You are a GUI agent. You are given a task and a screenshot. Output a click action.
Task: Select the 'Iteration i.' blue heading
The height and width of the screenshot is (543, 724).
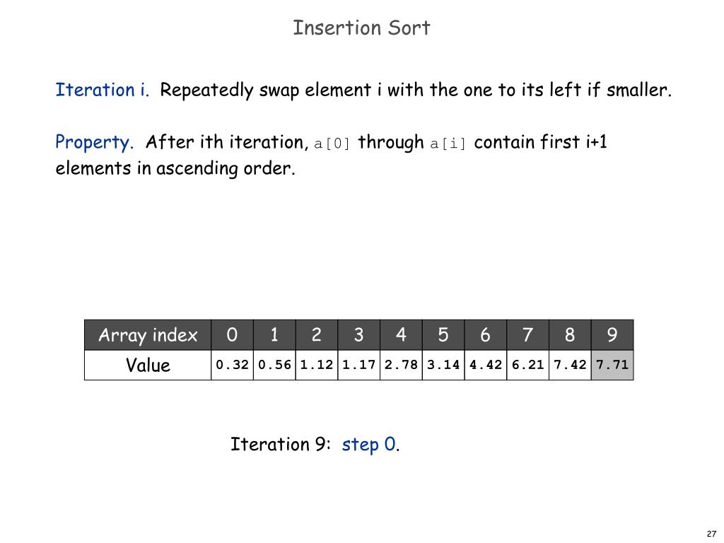[x=102, y=90]
